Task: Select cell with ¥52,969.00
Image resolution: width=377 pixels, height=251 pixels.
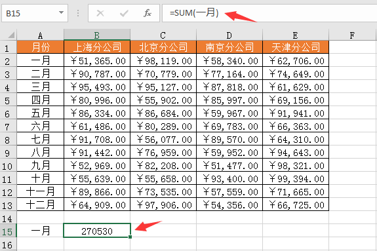Action: click(x=97, y=165)
